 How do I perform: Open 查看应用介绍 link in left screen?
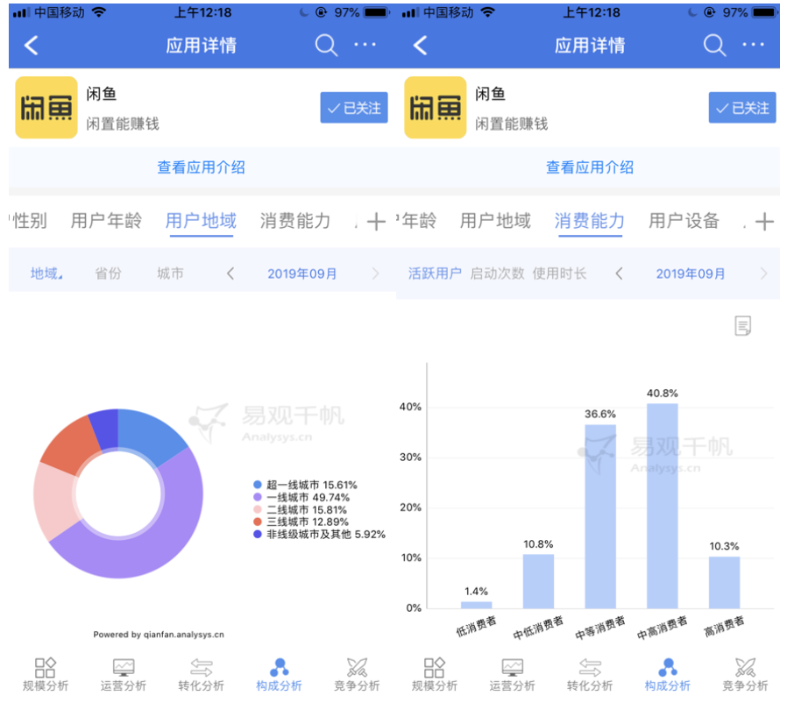click(202, 167)
